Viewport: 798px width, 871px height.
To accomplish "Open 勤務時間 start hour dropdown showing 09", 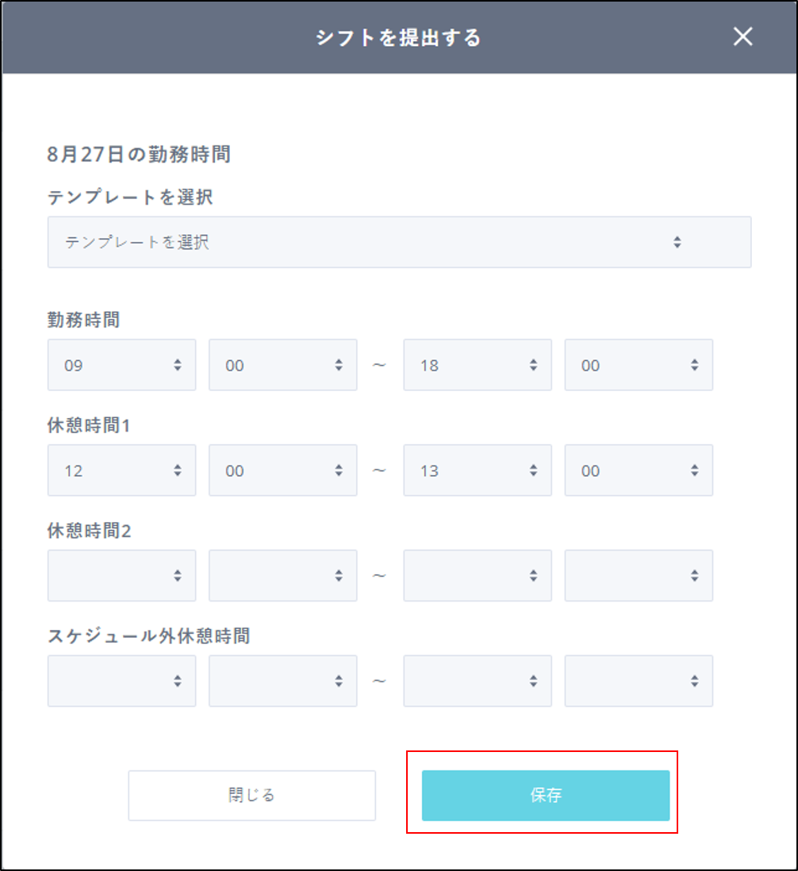I will [x=121, y=365].
